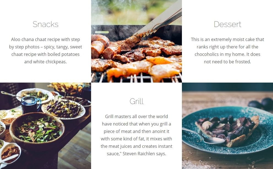Select the Grill heading

(136, 101)
